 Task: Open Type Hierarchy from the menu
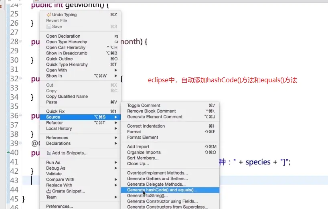[80, 42]
